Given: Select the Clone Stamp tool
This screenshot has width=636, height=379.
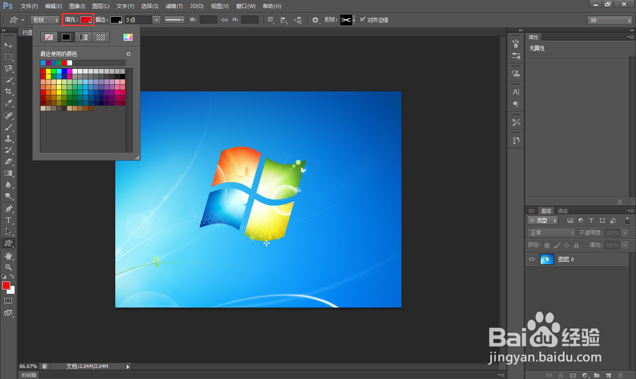Looking at the screenshot, I should pos(8,139).
